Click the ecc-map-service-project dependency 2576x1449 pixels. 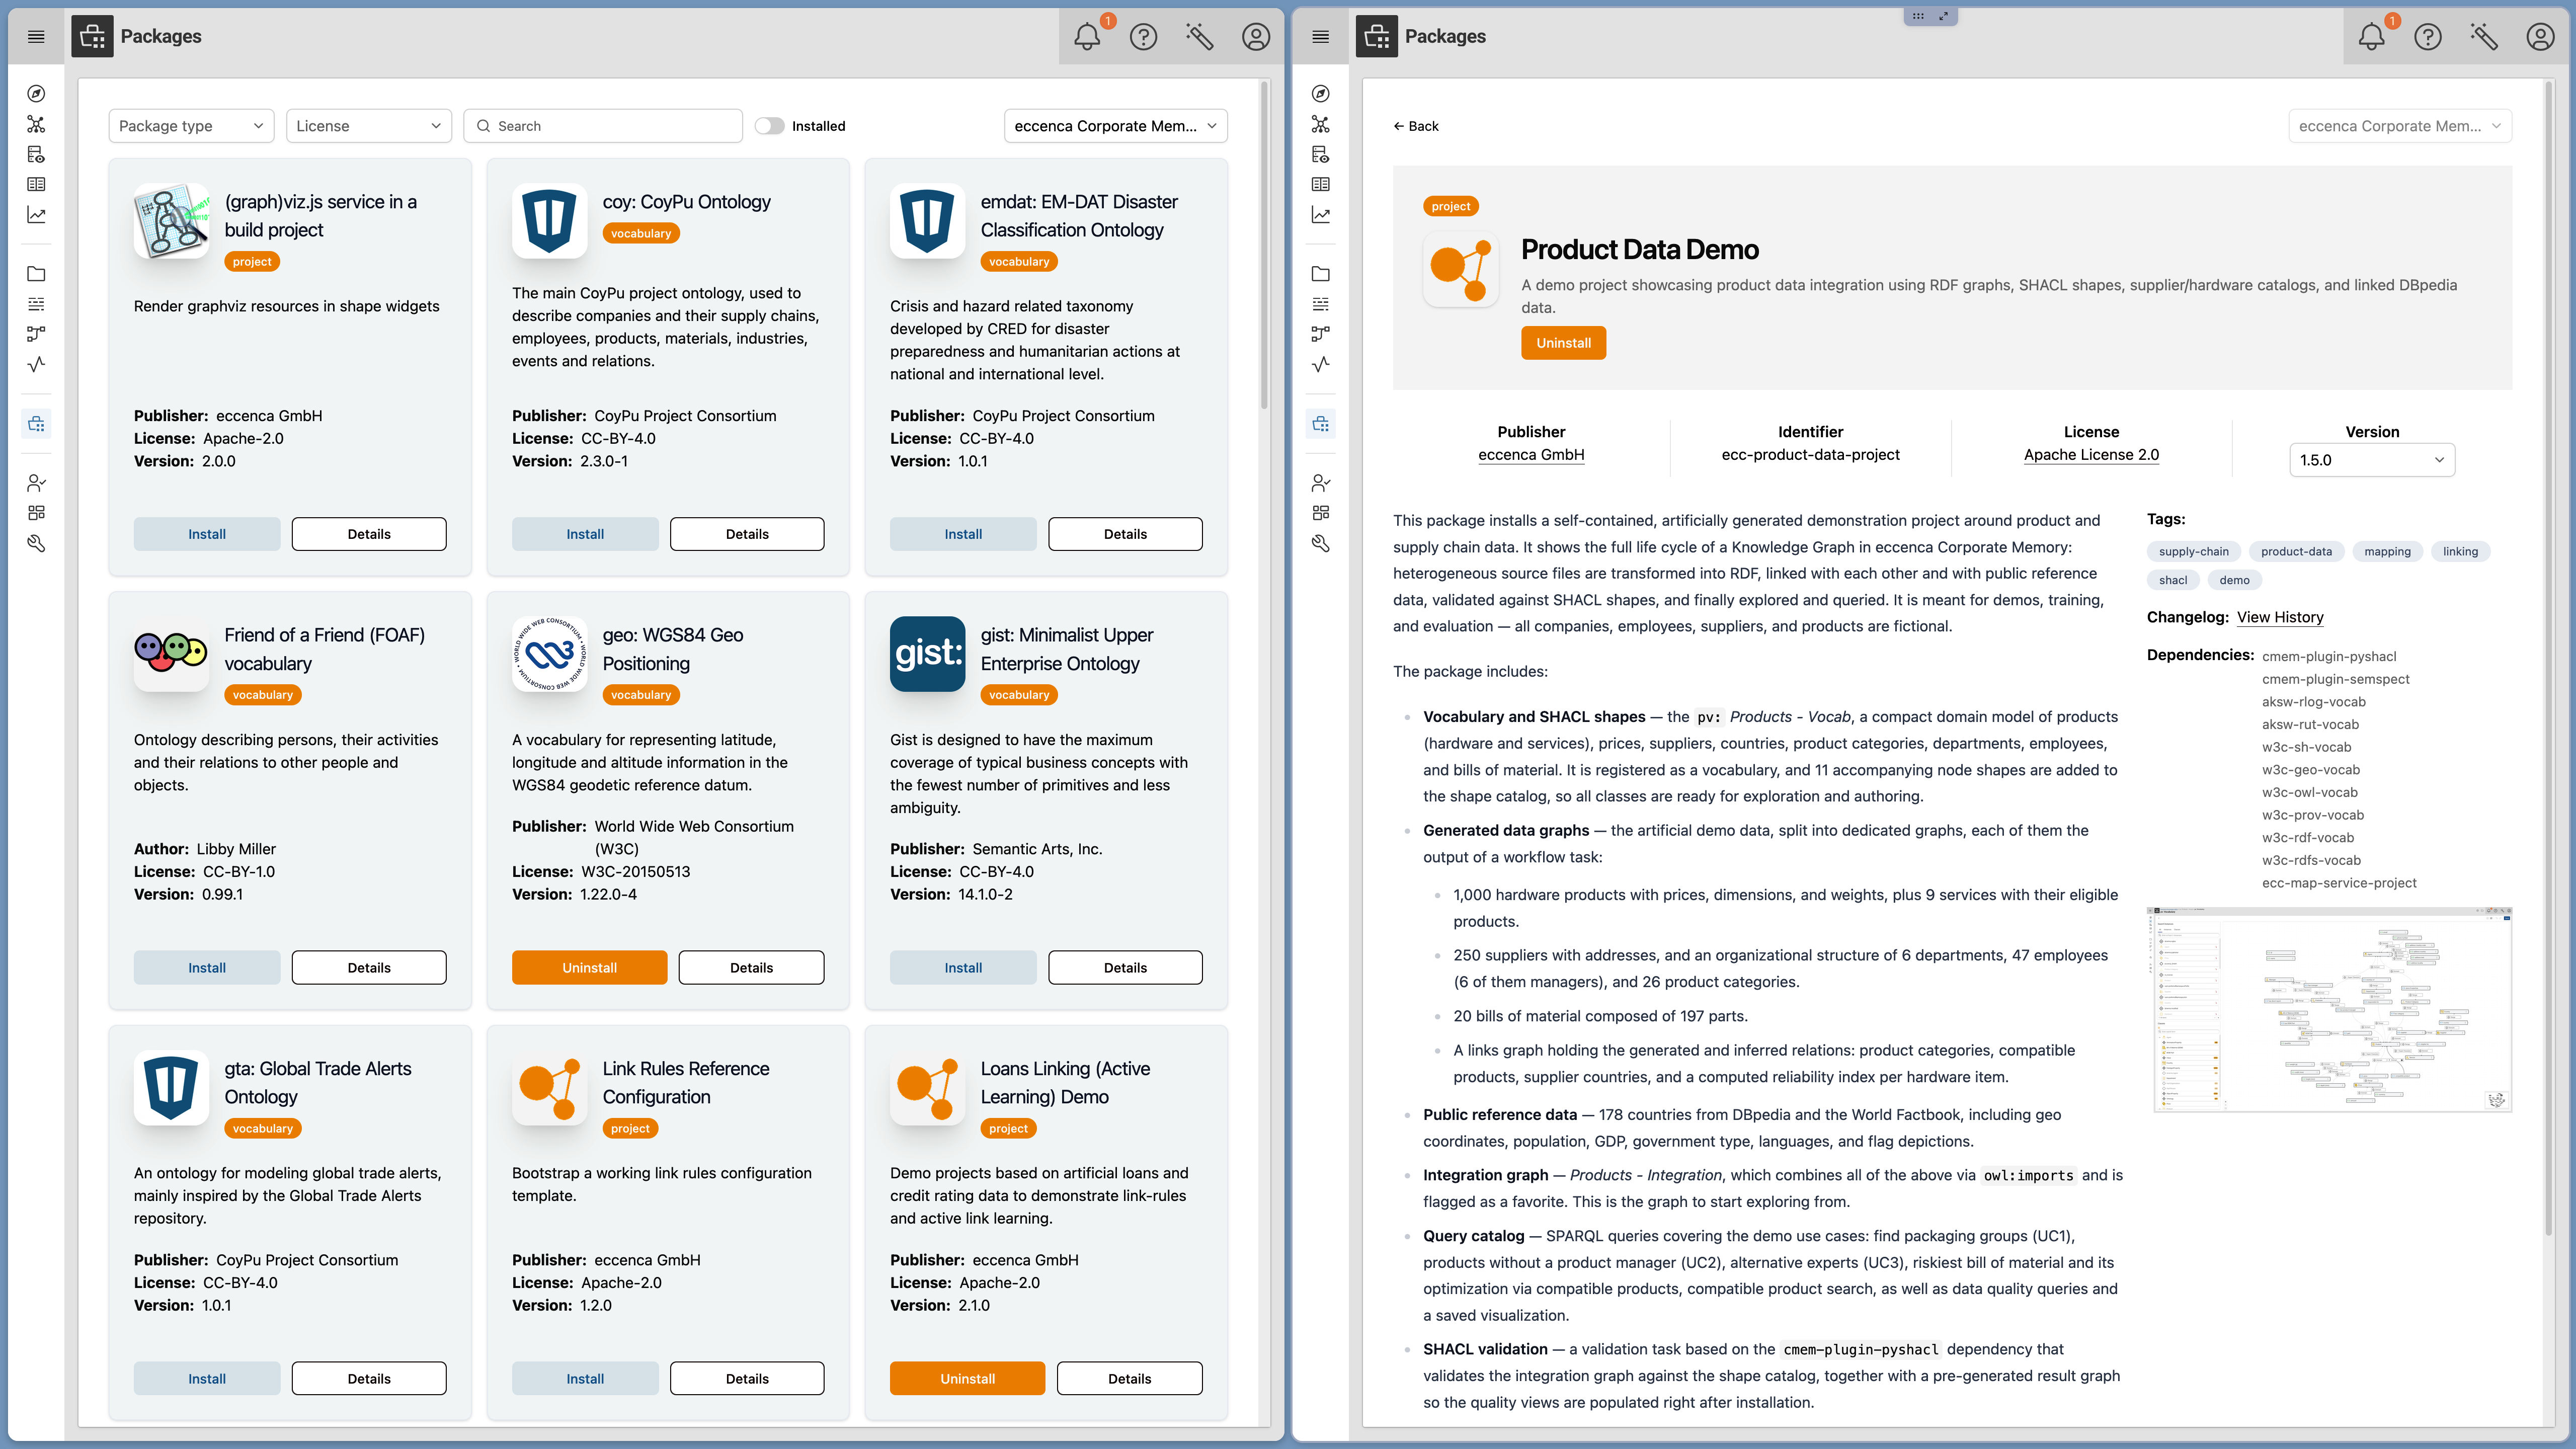pyautogui.click(x=2339, y=883)
